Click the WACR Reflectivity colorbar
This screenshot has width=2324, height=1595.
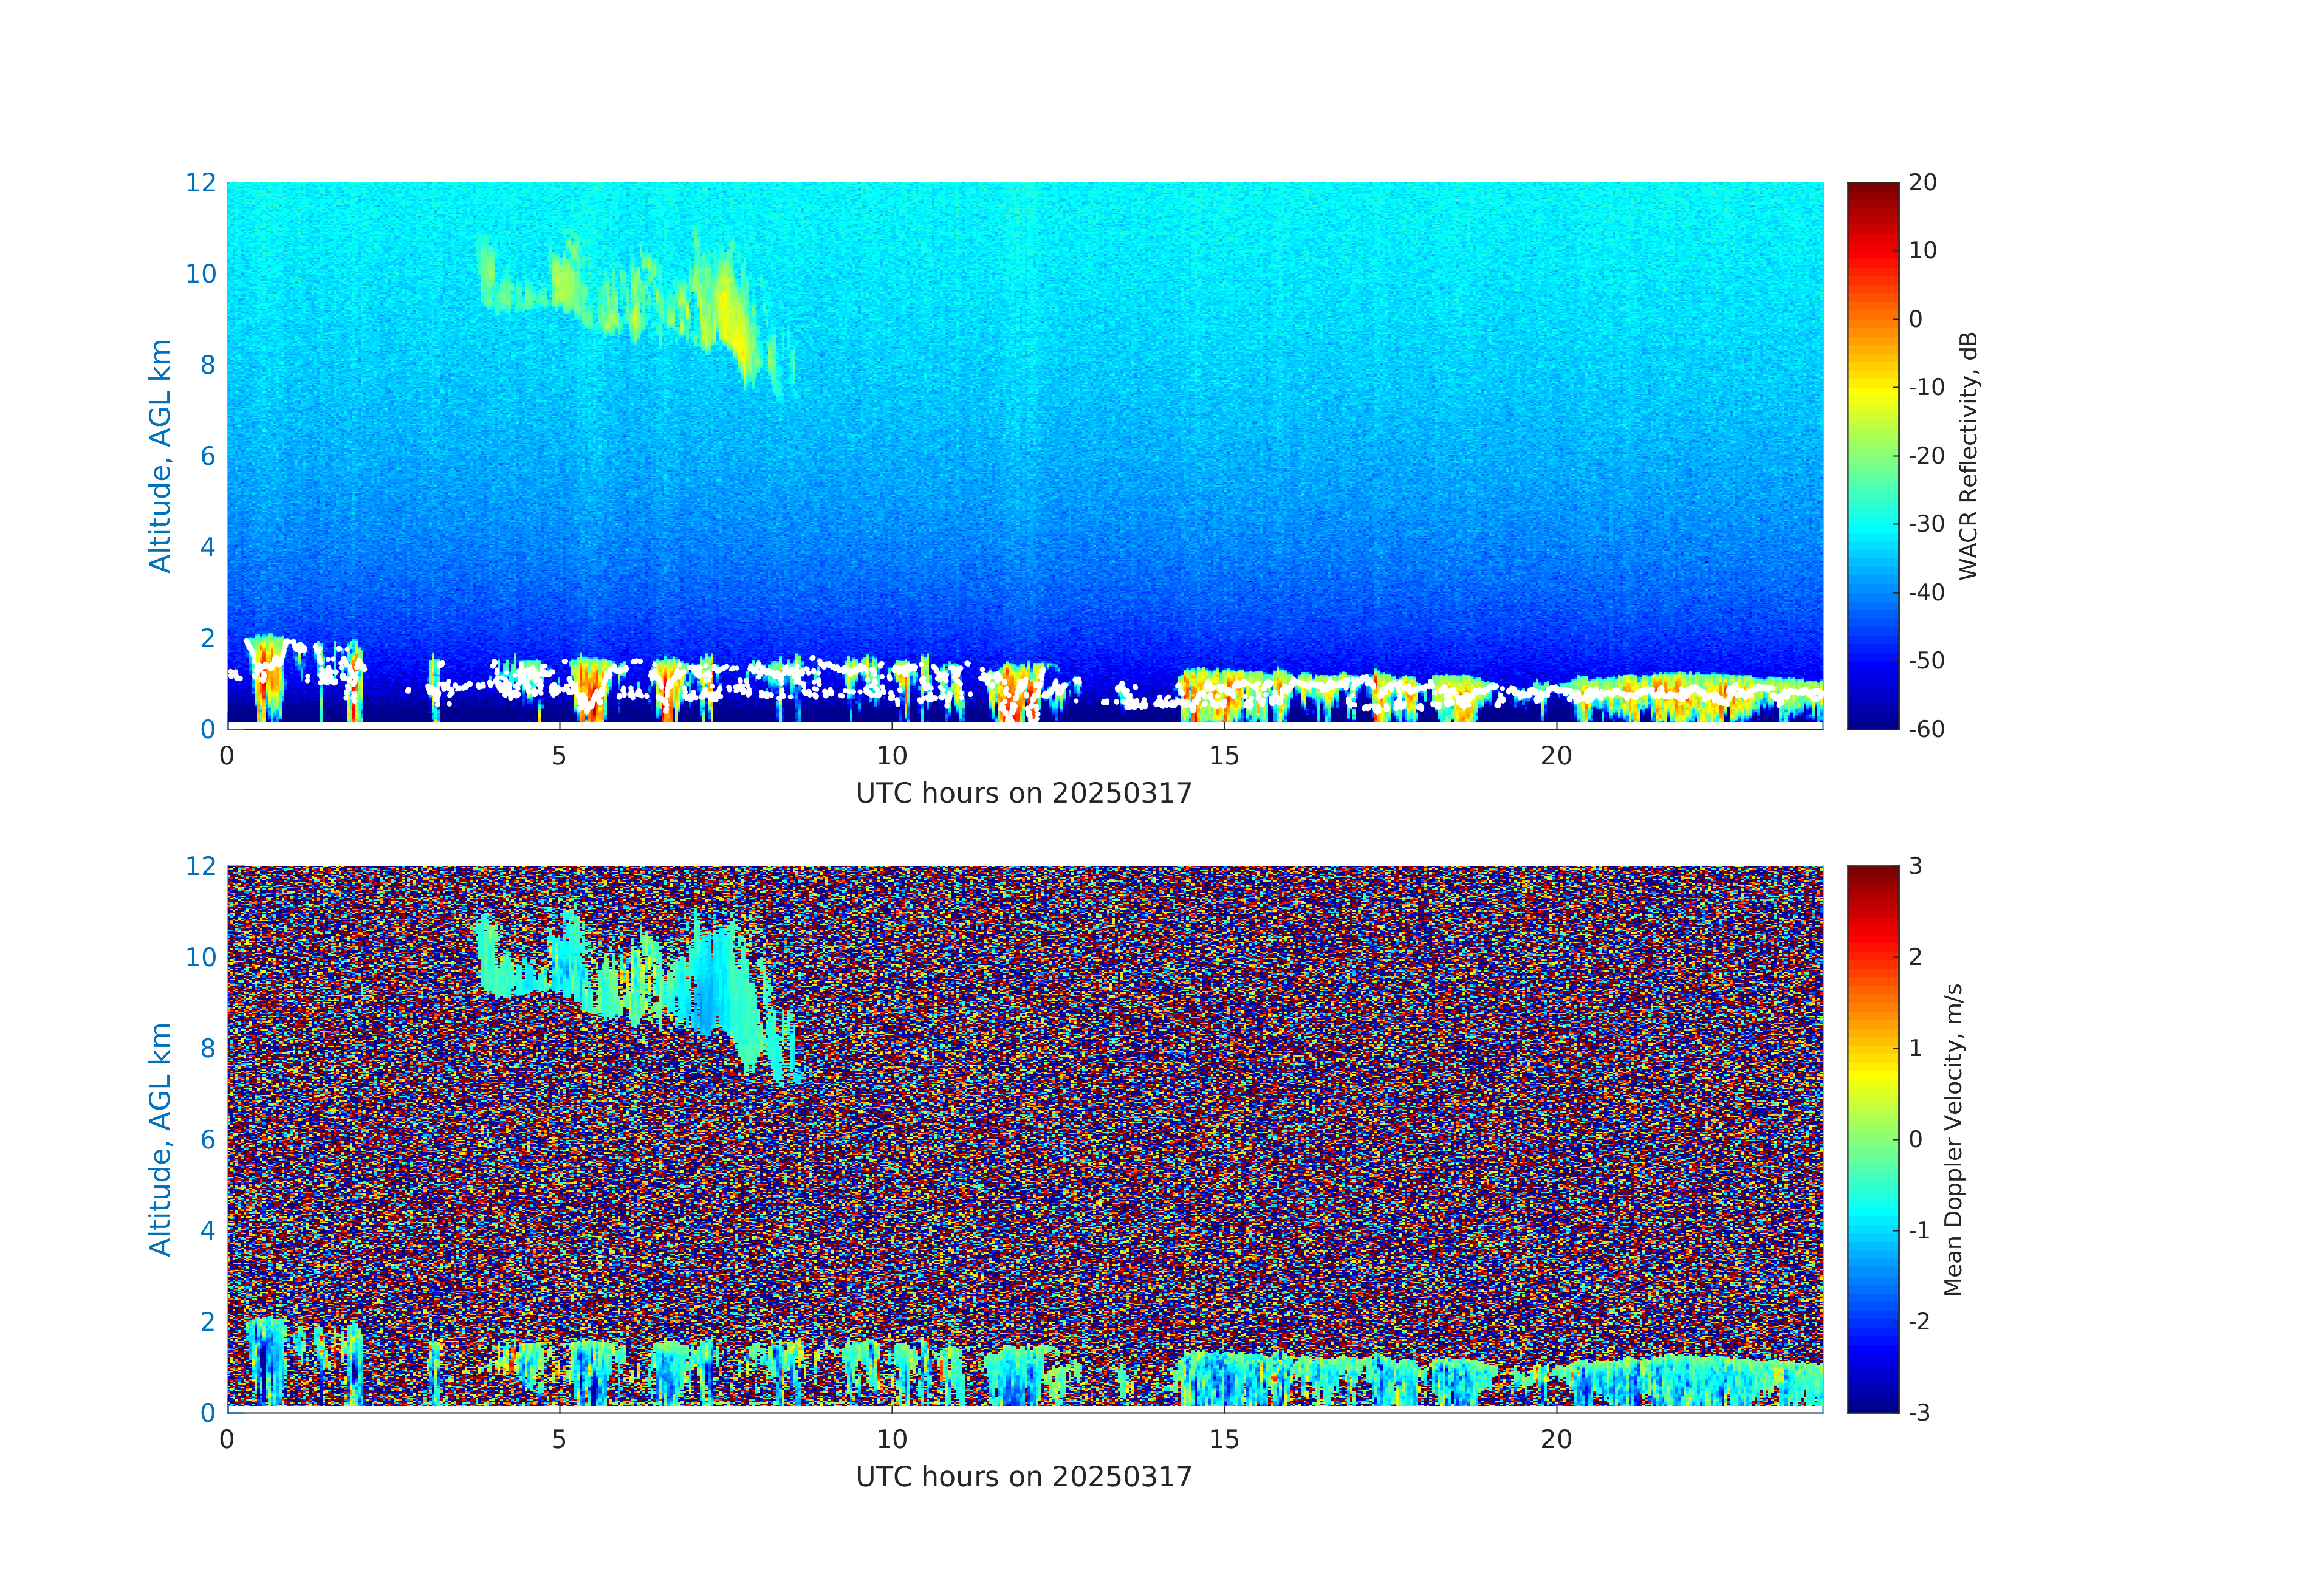(x=1872, y=455)
